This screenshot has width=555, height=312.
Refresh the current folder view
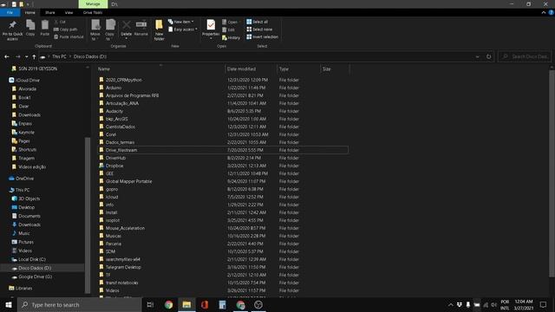[488, 56]
